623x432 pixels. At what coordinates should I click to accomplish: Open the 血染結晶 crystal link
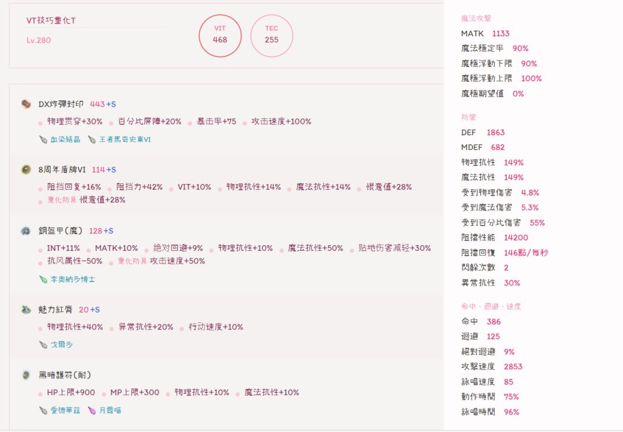(66, 140)
